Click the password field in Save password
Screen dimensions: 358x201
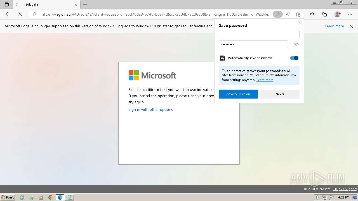click(253, 44)
